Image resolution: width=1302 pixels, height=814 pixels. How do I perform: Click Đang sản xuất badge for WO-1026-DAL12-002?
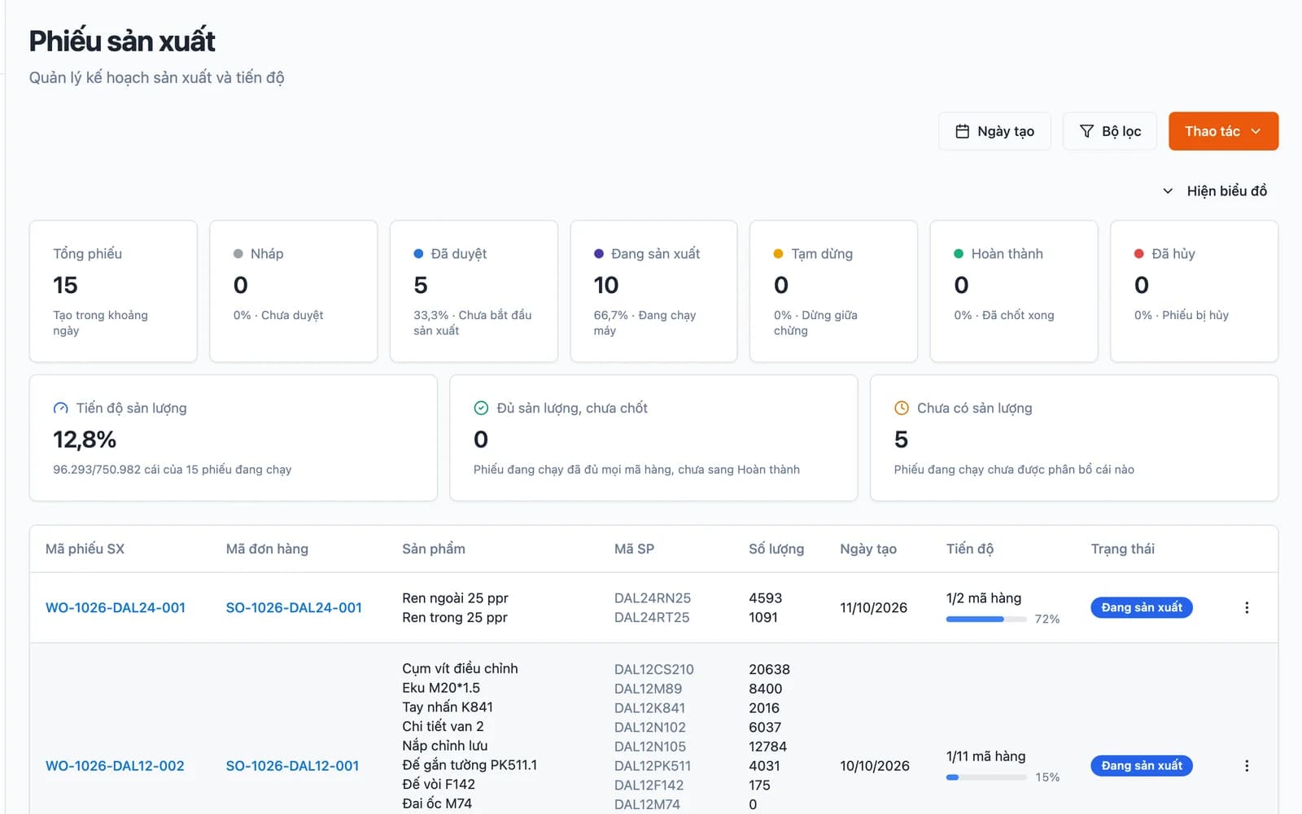[1142, 765]
